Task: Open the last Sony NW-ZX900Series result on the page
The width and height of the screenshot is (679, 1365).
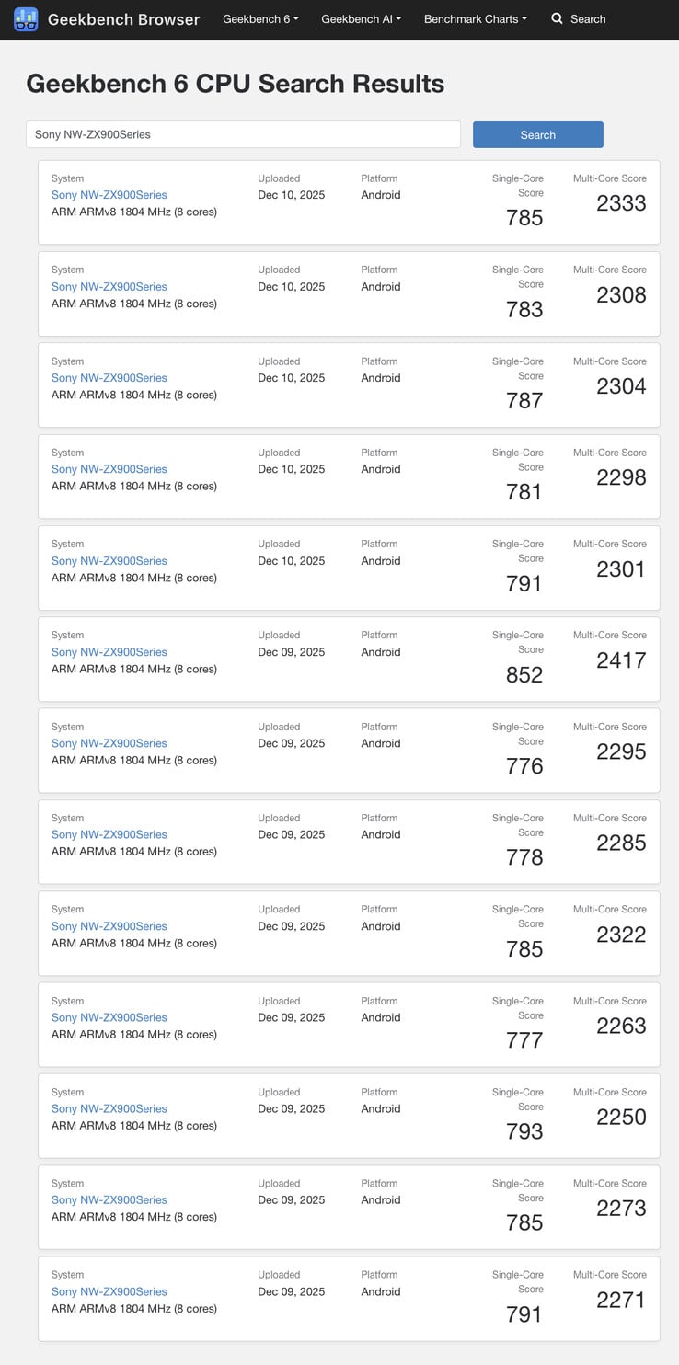Action: click(x=109, y=1291)
